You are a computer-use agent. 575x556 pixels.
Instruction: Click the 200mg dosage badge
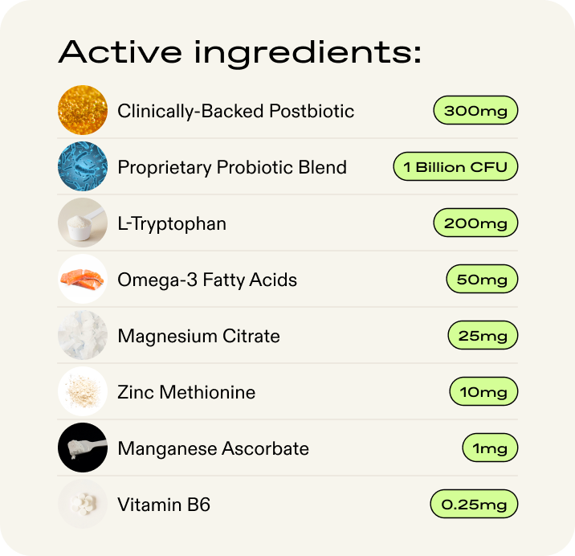coord(475,223)
